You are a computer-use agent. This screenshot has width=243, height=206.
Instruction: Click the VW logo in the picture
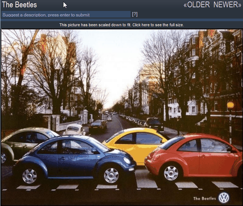[x=224, y=198]
